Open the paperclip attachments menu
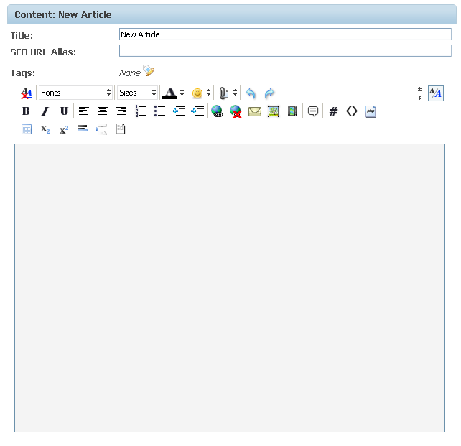This screenshot has width=461, height=446. pos(224,93)
